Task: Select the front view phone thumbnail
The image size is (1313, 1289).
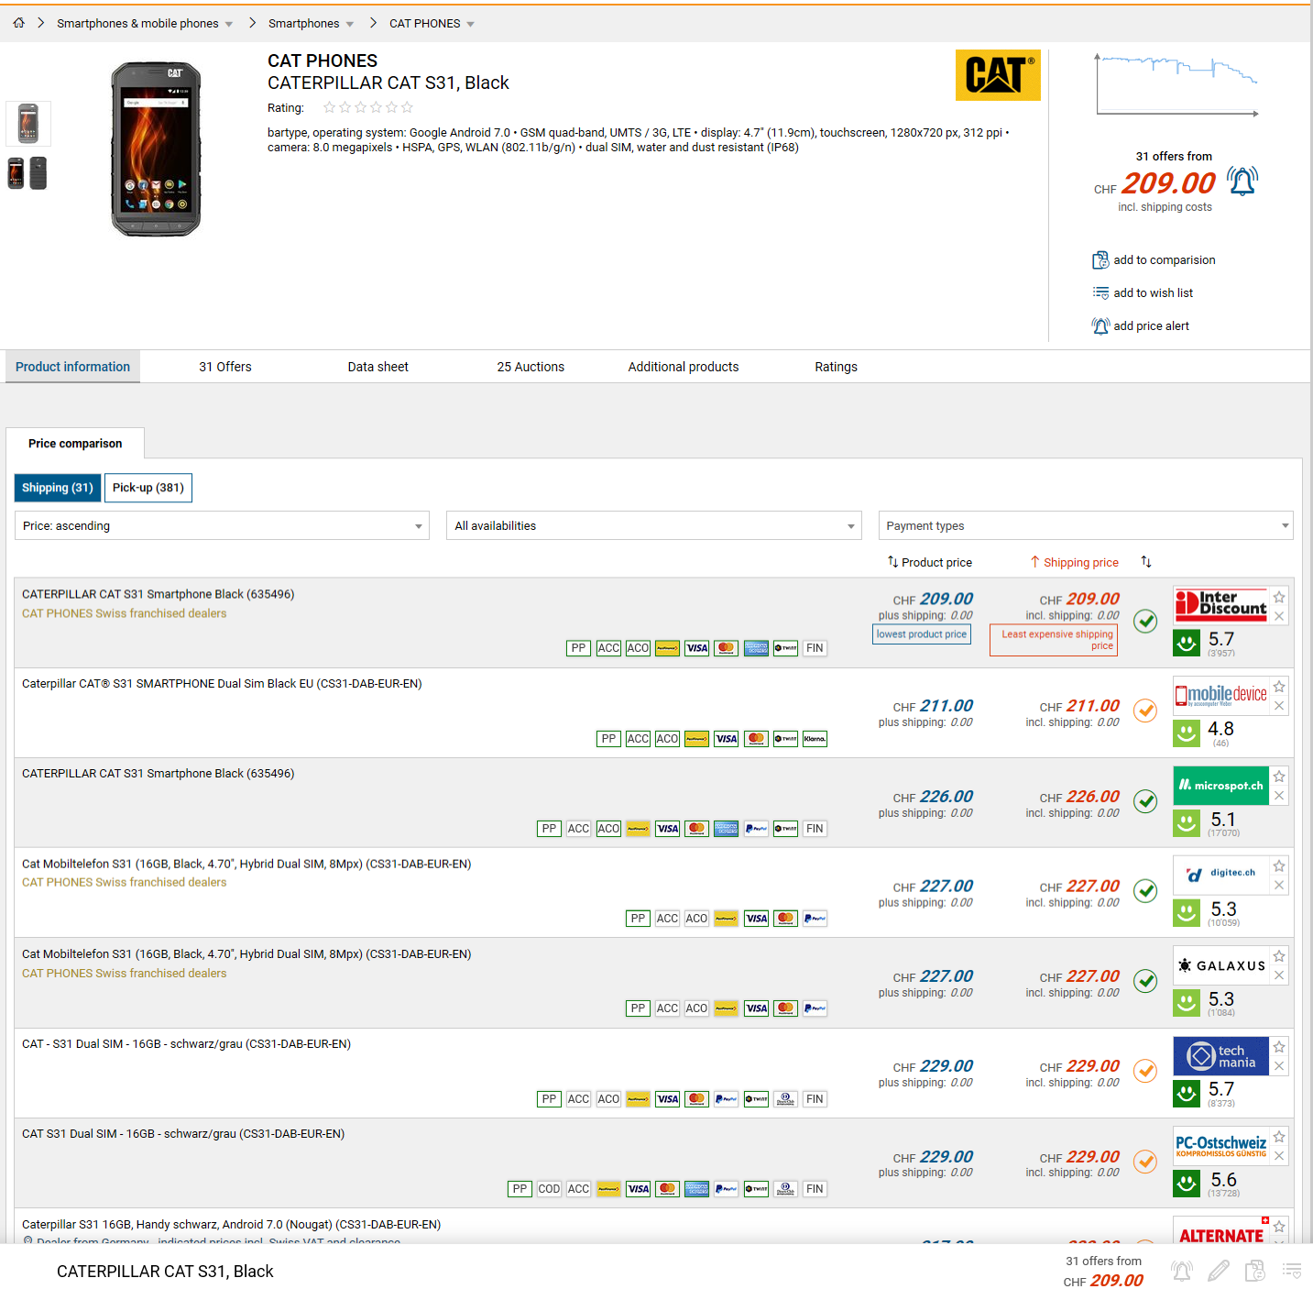Action: [28, 124]
